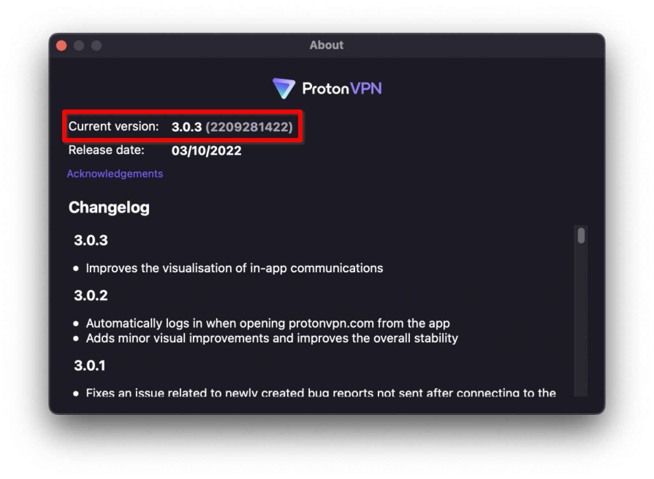The width and height of the screenshot is (654, 479).
Task: Click the greyed-out zoom window button
Action: pos(96,46)
